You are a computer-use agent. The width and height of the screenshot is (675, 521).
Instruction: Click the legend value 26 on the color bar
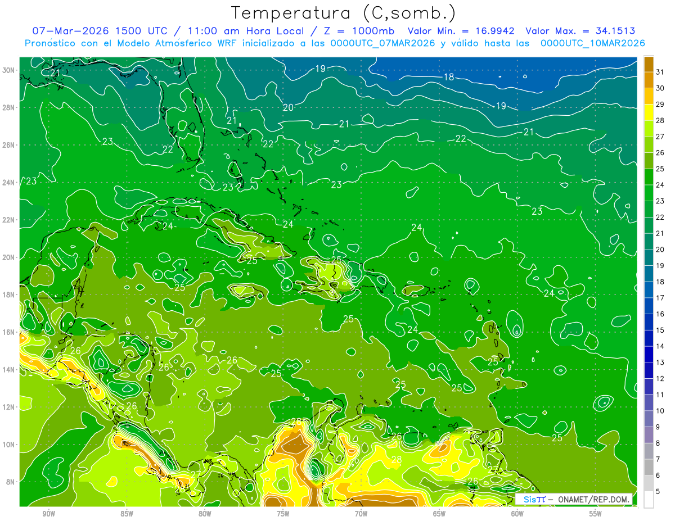[x=661, y=153]
